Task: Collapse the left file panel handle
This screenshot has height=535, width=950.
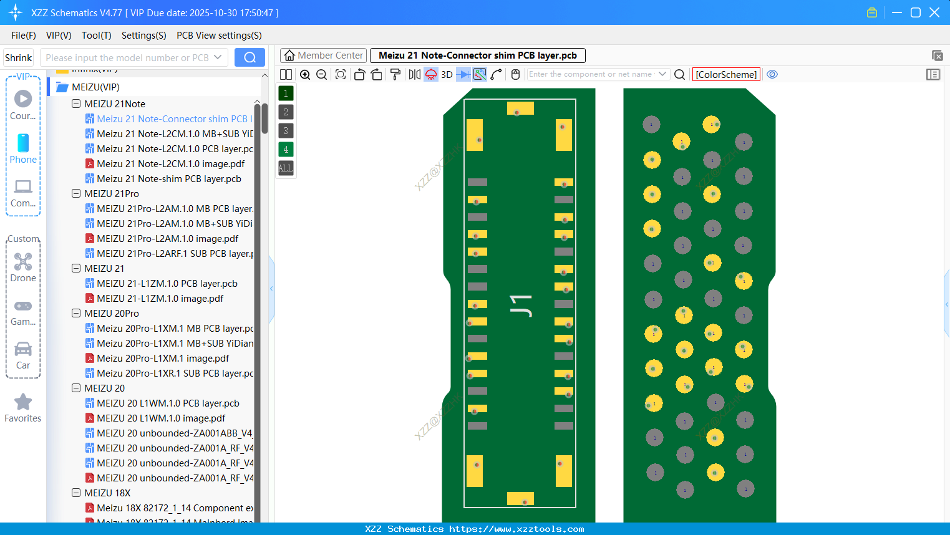Action: pos(271,289)
